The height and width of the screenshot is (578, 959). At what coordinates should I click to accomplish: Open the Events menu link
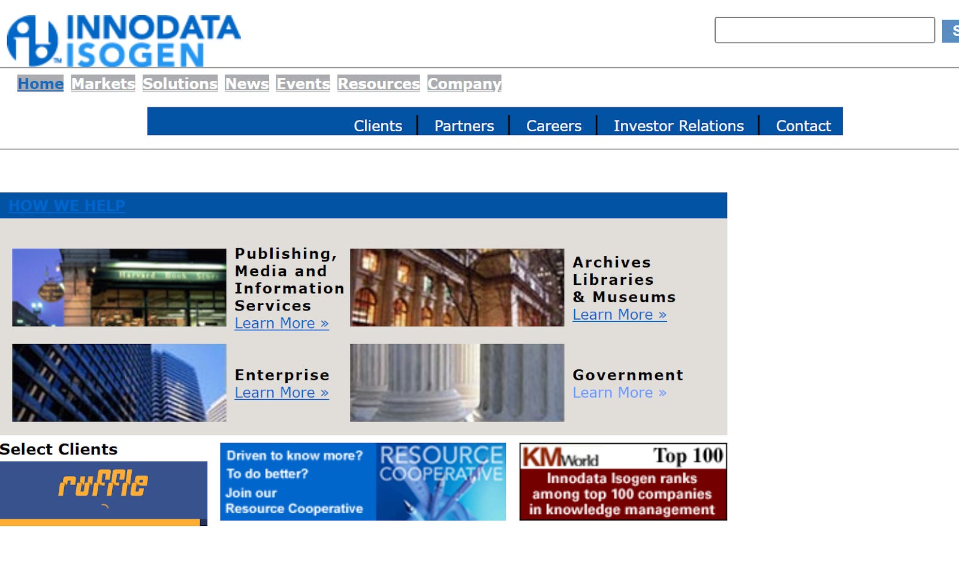303,83
